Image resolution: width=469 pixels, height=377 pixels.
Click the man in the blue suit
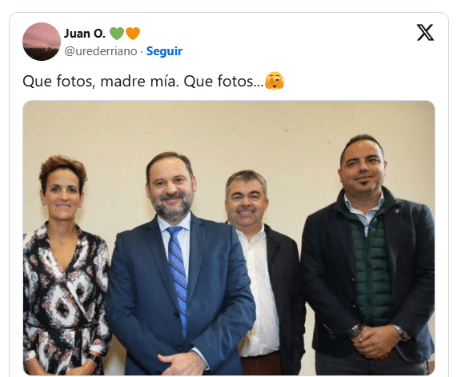coord(179,265)
